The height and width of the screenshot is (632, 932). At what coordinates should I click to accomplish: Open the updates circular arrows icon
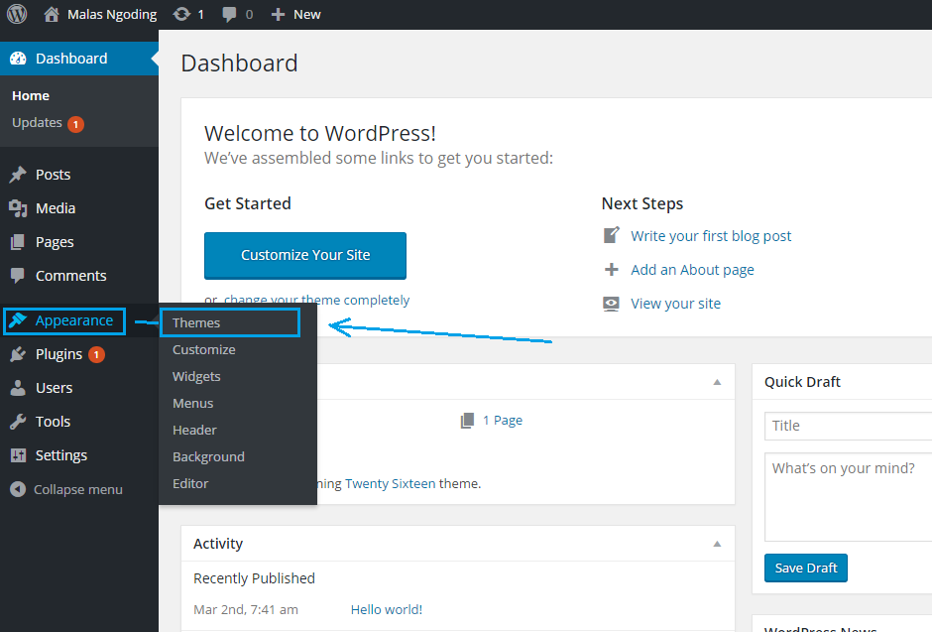tap(181, 14)
